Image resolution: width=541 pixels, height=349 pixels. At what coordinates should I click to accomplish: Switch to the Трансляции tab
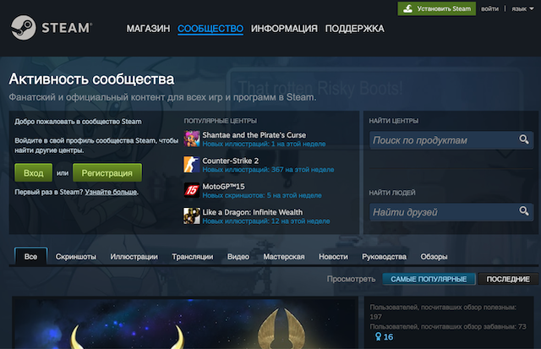[x=192, y=257]
